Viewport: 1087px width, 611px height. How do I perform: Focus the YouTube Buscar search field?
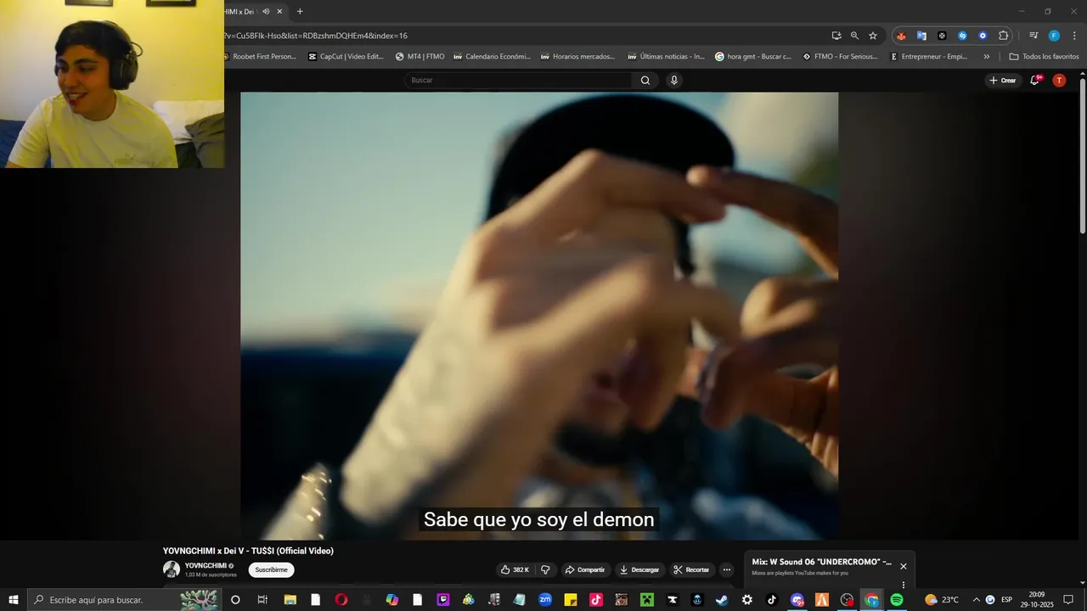[x=518, y=81]
